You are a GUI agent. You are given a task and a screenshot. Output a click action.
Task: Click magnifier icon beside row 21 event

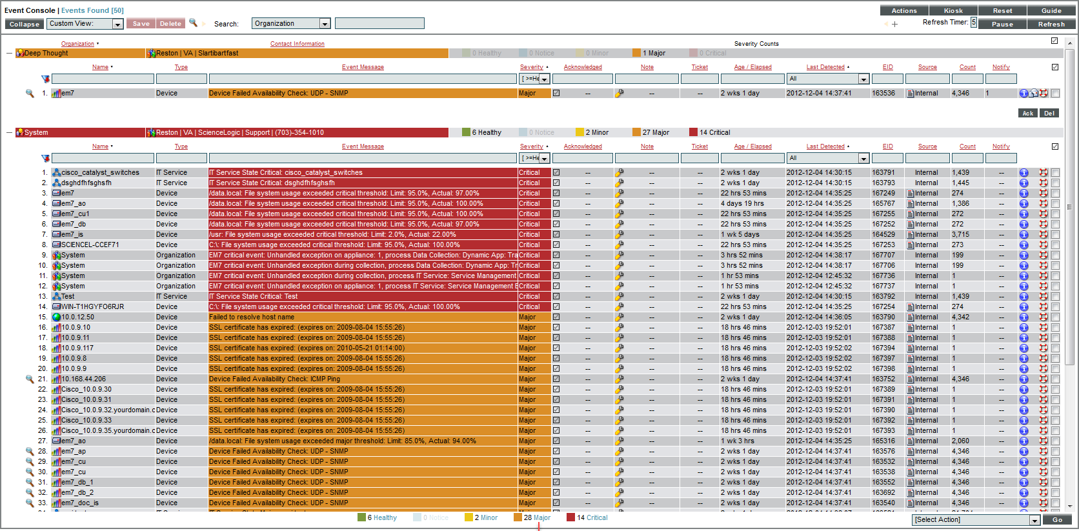pos(30,379)
